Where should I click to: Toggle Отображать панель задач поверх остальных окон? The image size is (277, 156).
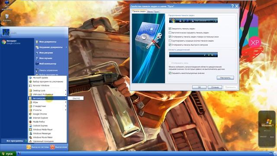(x=170, y=36)
